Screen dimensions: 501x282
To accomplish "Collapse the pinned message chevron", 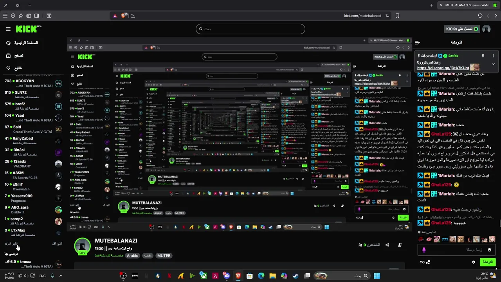I will coord(493,64).
